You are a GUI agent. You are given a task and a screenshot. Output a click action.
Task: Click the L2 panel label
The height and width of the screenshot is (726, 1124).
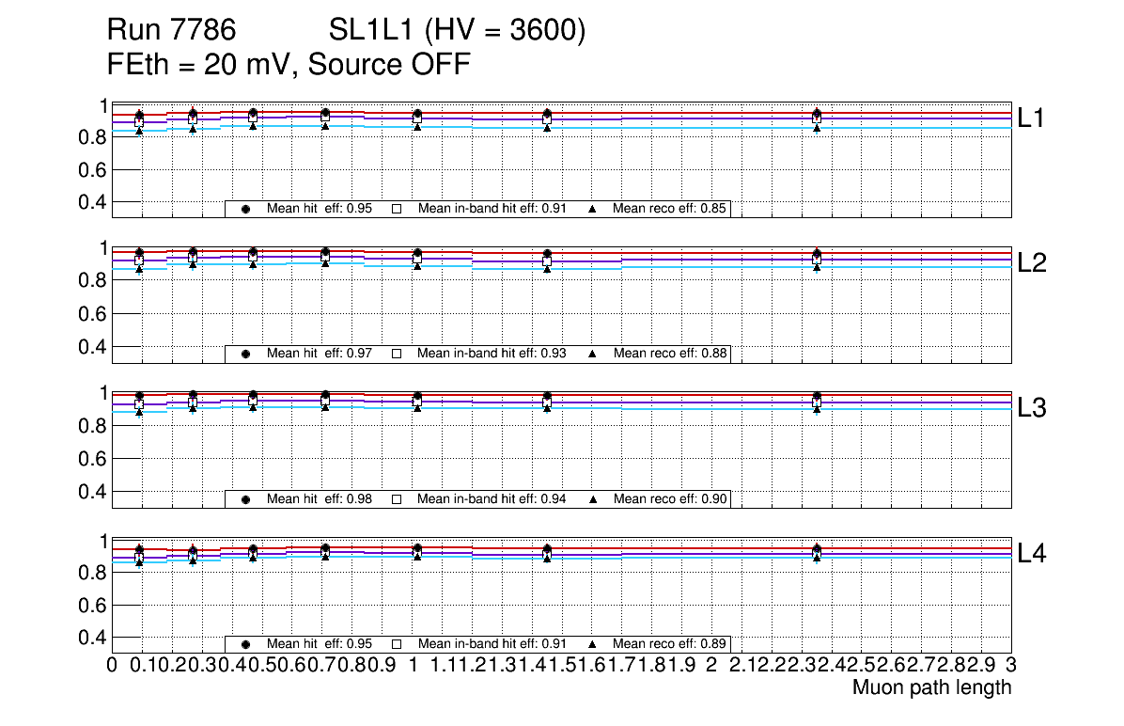pos(1032,263)
